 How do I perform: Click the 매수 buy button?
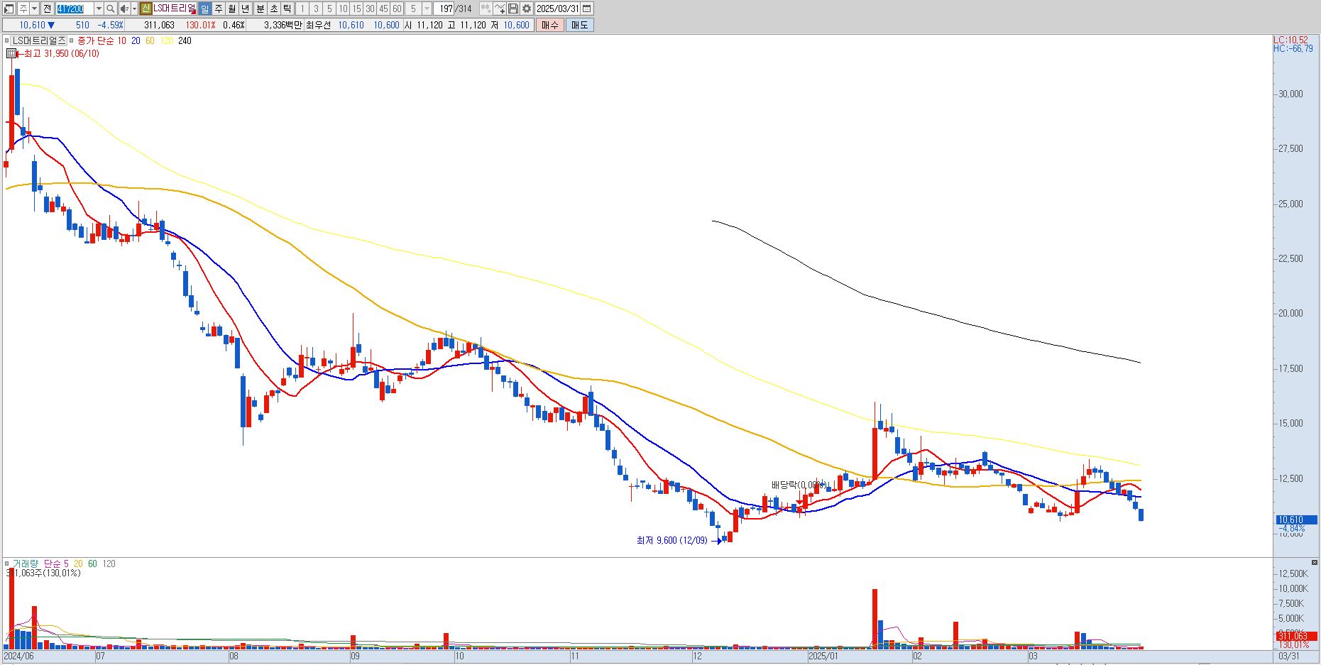click(550, 25)
